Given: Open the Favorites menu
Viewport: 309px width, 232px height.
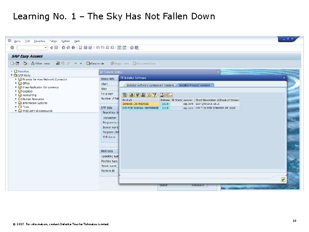Looking at the screenshot, I should click(39, 41).
